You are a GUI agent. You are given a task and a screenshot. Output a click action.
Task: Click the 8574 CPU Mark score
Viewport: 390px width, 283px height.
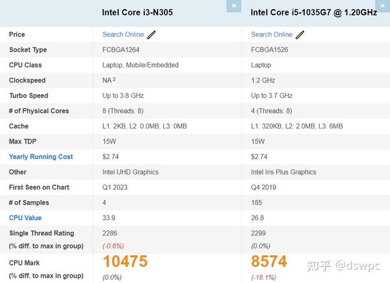pyautogui.click(x=269, y=262)
